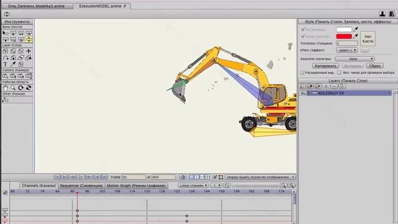Click the current Frame number field
The image size is (398, 224).
tap(134, 177)
